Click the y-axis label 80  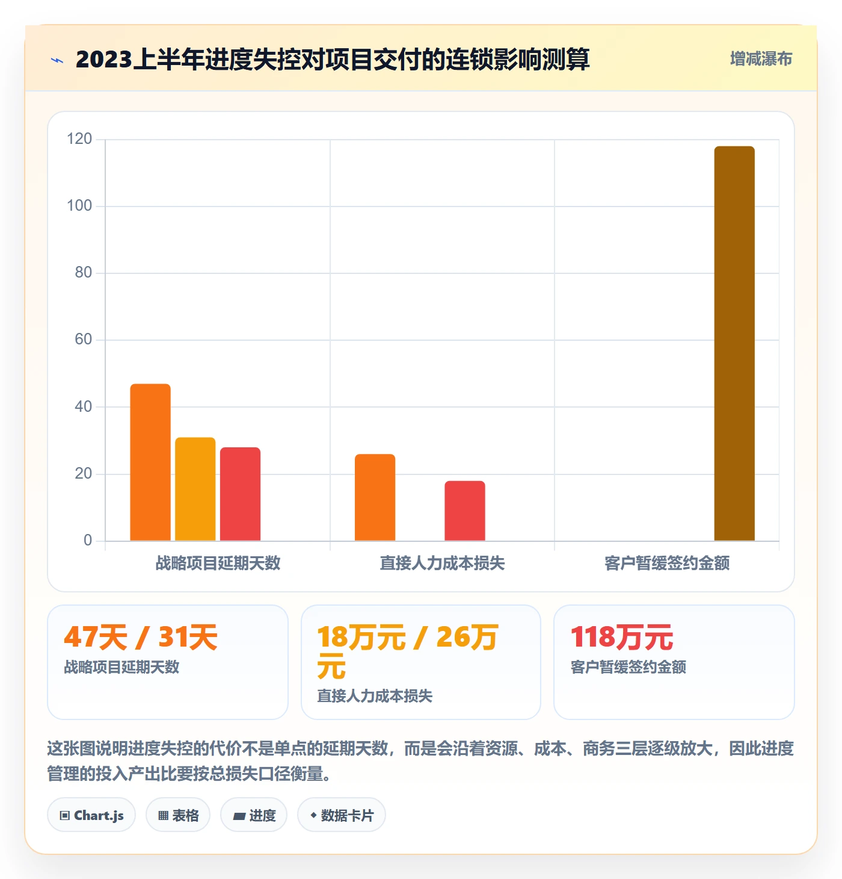[84, 273]
